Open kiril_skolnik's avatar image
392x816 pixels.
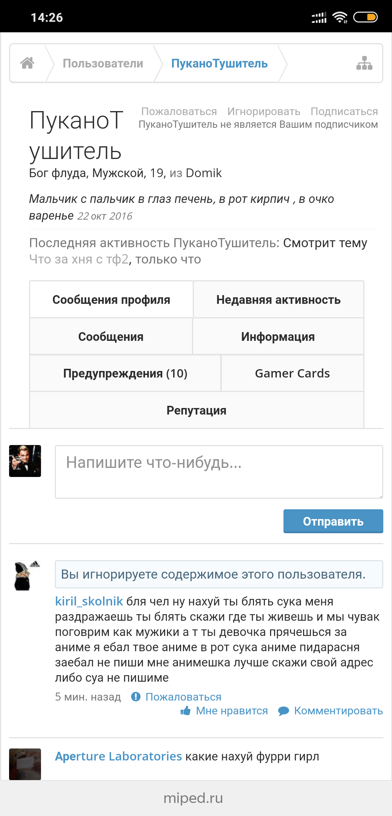tap(25, 576)
